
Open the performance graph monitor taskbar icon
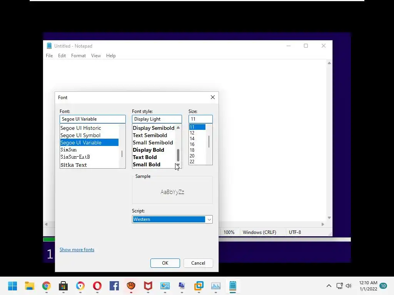coord(215,286)
